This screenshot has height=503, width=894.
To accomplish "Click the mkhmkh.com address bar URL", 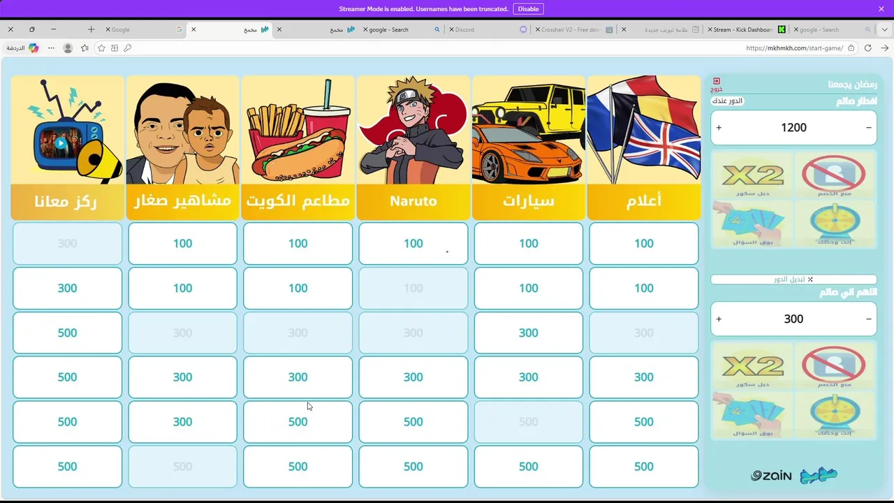I will 794,48.
